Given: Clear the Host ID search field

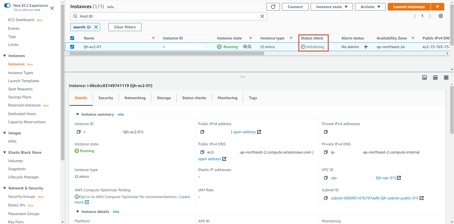Looking at the screenshot, I should tap(262, 16).
